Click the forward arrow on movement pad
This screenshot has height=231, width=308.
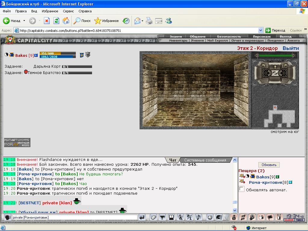point(275,67)
